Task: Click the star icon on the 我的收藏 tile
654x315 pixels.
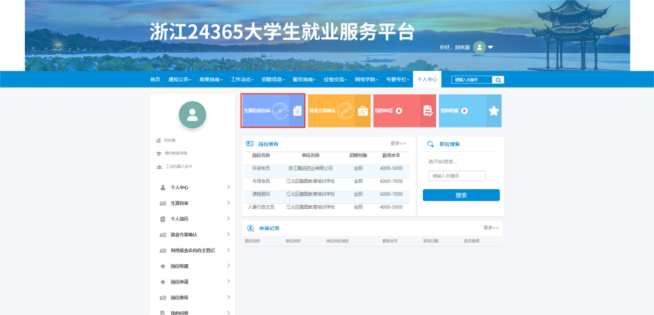Action: (494, 111)
